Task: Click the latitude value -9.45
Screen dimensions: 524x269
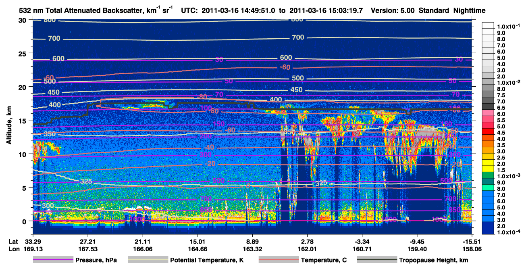Action: tap(417, 241)
